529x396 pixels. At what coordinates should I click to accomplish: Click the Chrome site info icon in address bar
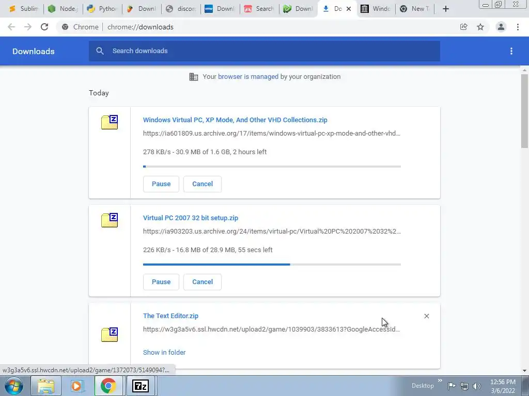(x=65, y=27)
